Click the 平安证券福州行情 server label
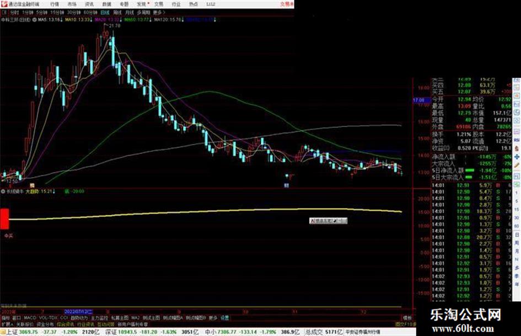Image resolution: width=521 pixels, height=336 pixels. pos(363,332)
